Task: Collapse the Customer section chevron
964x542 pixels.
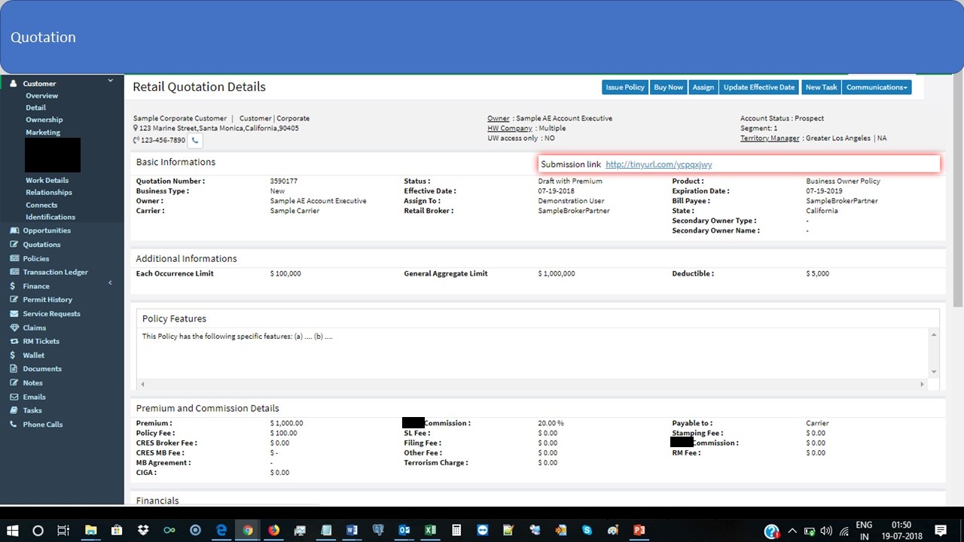Action: tap(110, 81)
